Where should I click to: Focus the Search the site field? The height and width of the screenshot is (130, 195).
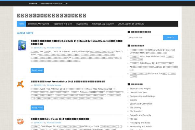[145, 37]
